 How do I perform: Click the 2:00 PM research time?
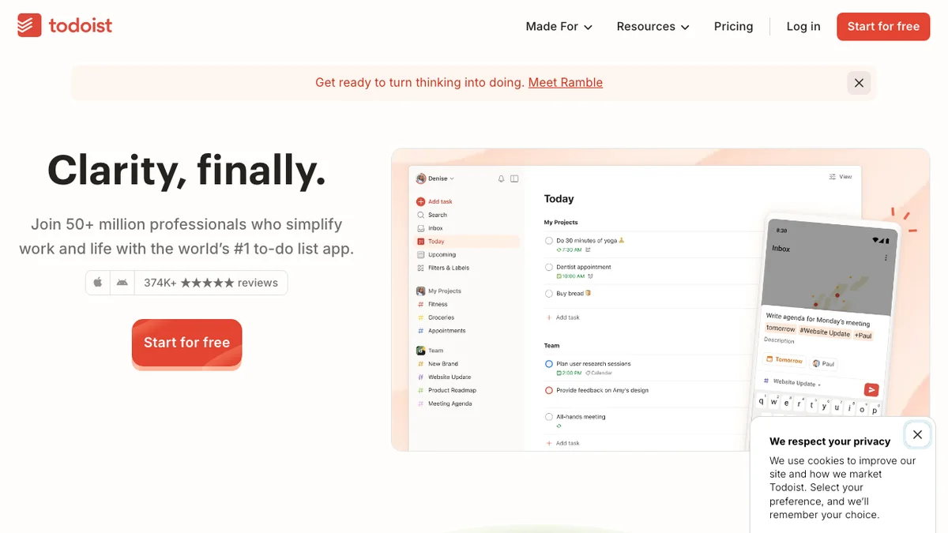pos(569,373)
